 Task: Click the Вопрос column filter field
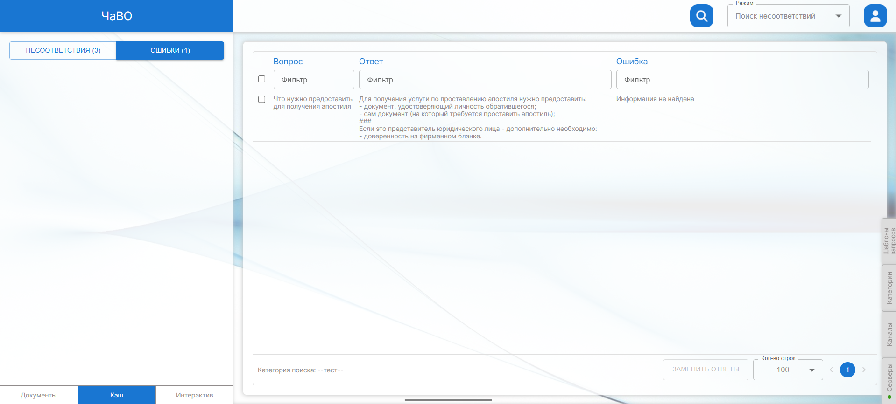click(314, 80)
